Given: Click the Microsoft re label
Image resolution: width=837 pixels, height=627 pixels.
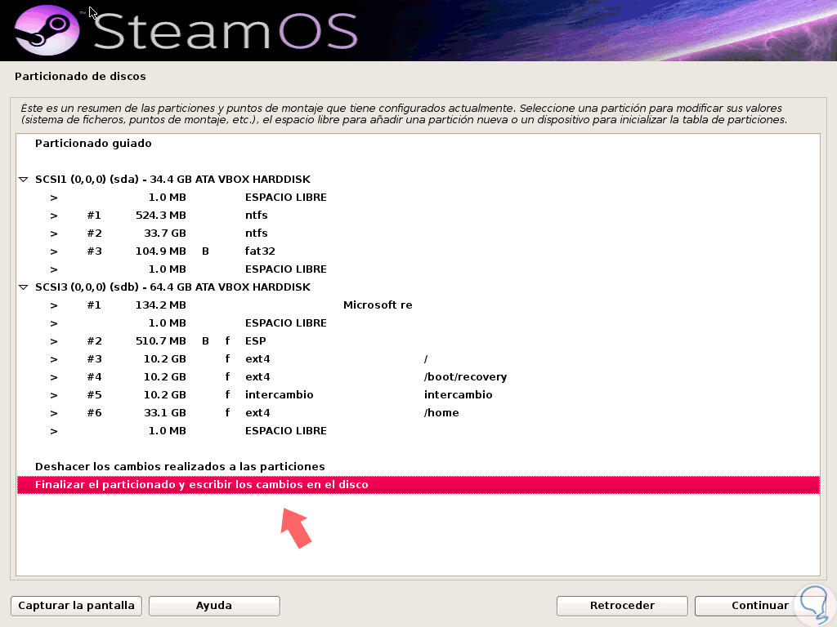Looking at the screenshot, I should tap(378, 305).
